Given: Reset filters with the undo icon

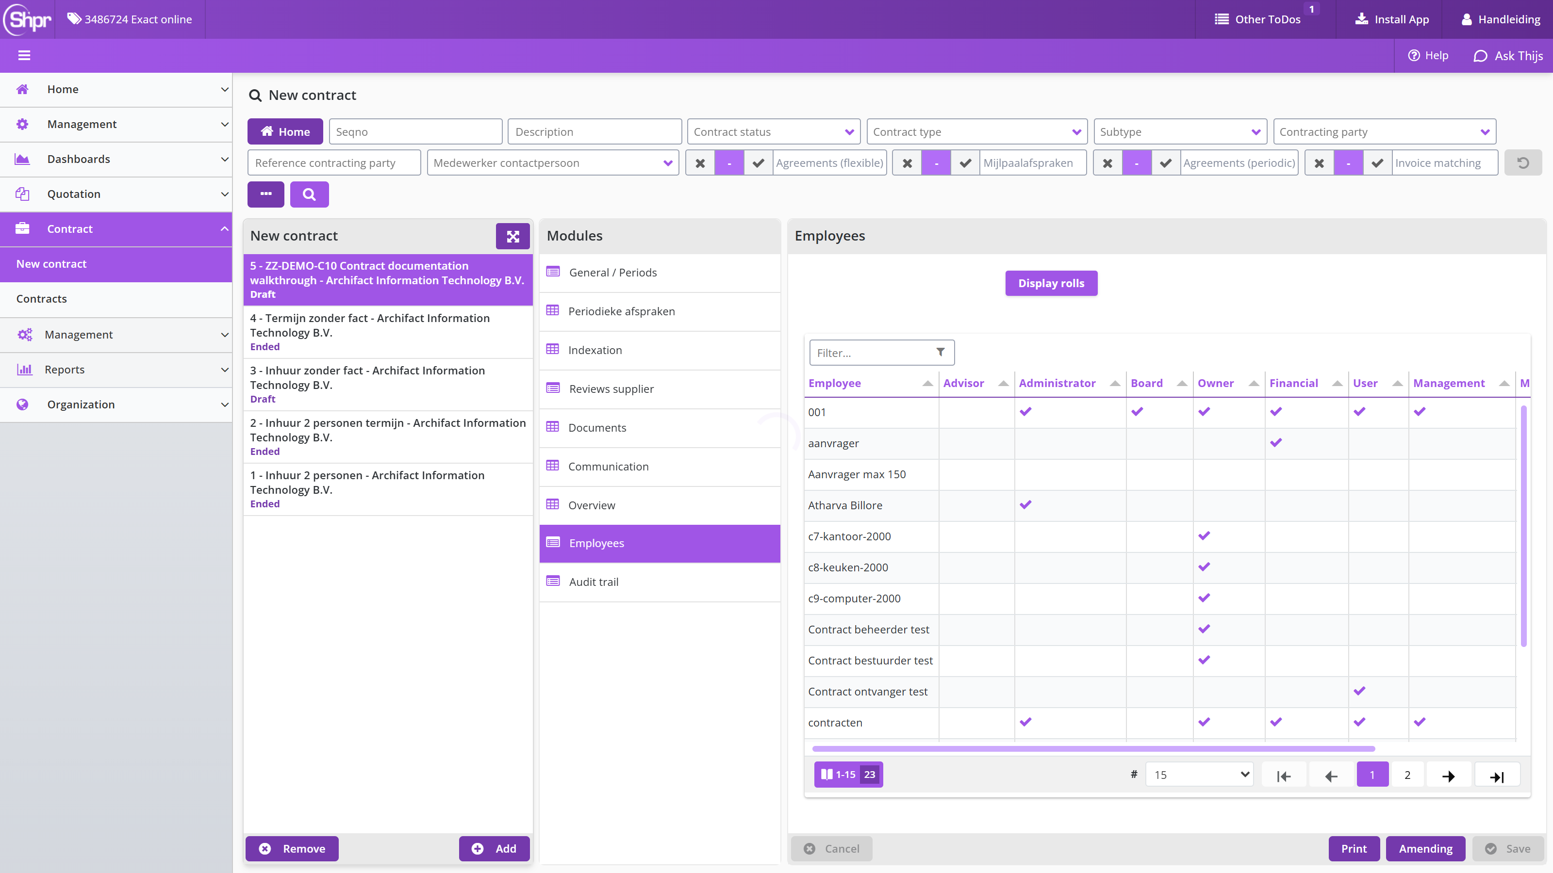Looking at the screenshot, I should [x=1523, y=162].
